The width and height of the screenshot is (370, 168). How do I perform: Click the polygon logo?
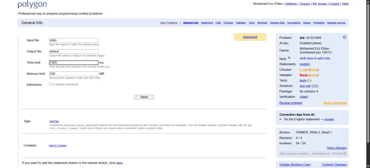(x=32, y=4)
